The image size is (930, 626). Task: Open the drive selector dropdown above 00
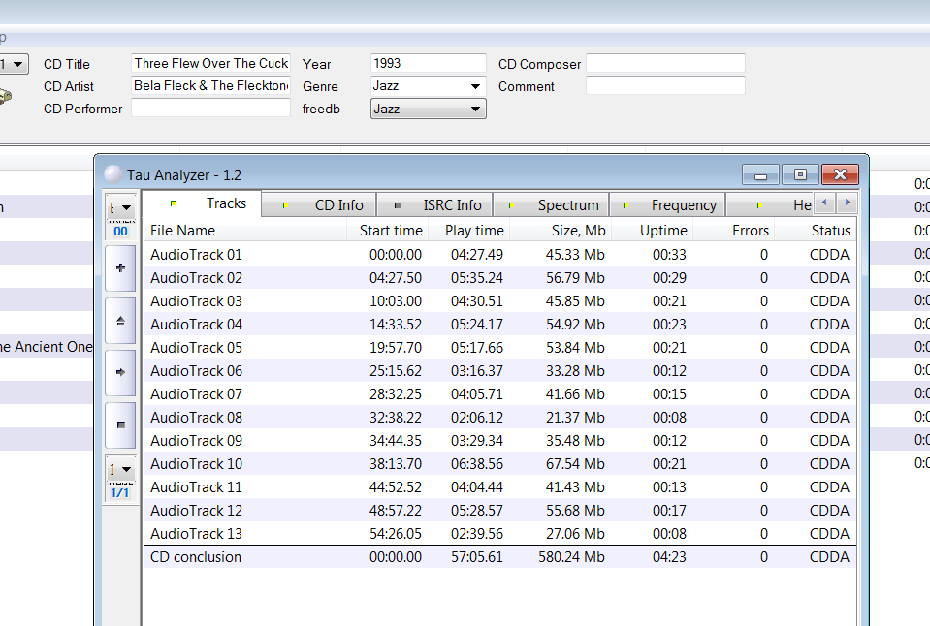point(121,208)
